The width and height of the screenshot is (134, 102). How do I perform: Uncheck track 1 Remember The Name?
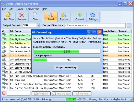click(3, 35)
